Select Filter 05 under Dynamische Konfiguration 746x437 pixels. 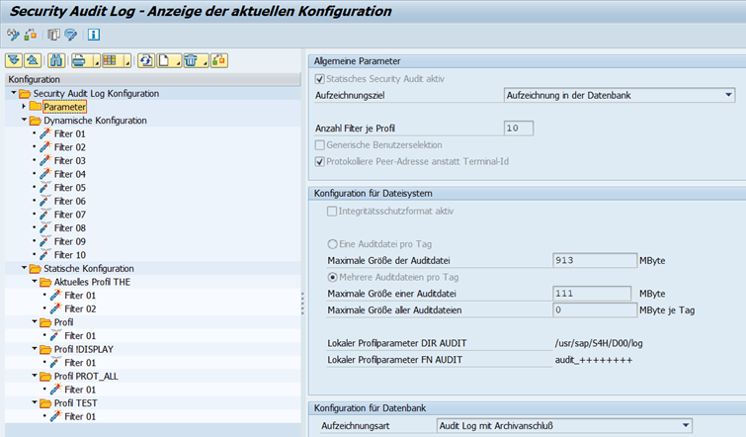click(x=69, y=187)
